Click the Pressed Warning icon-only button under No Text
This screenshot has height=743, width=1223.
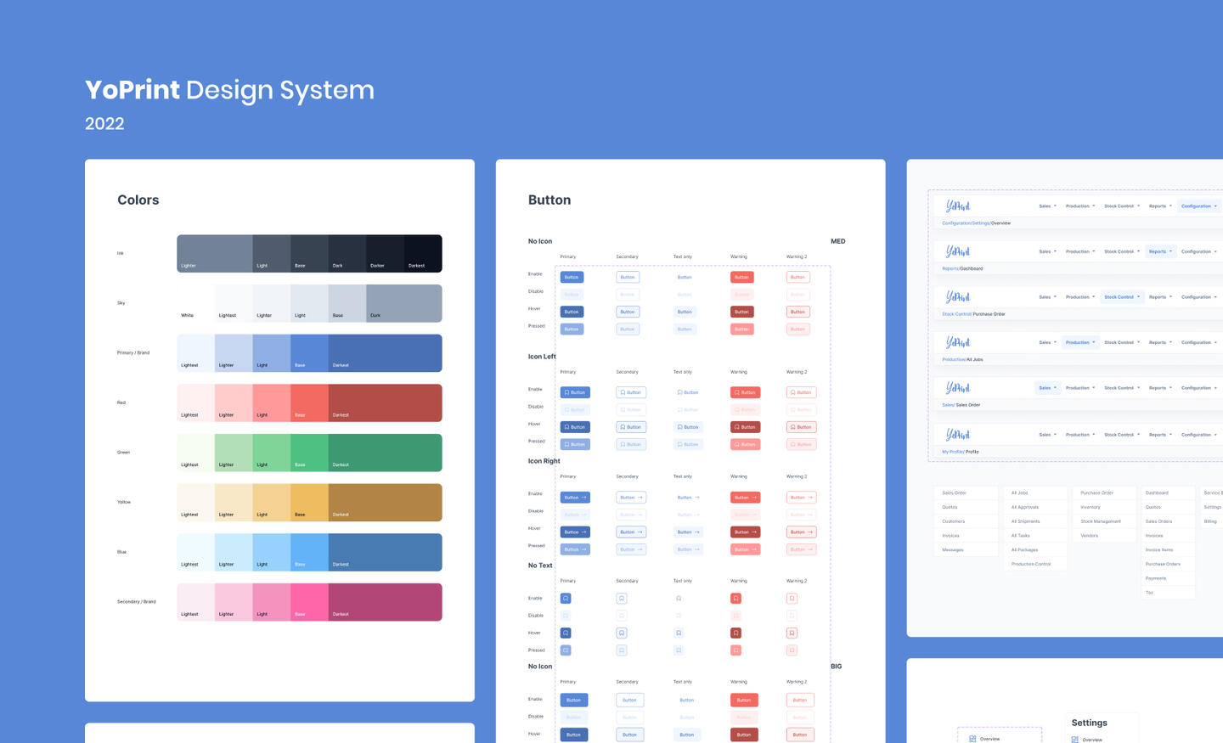[735, 650]
